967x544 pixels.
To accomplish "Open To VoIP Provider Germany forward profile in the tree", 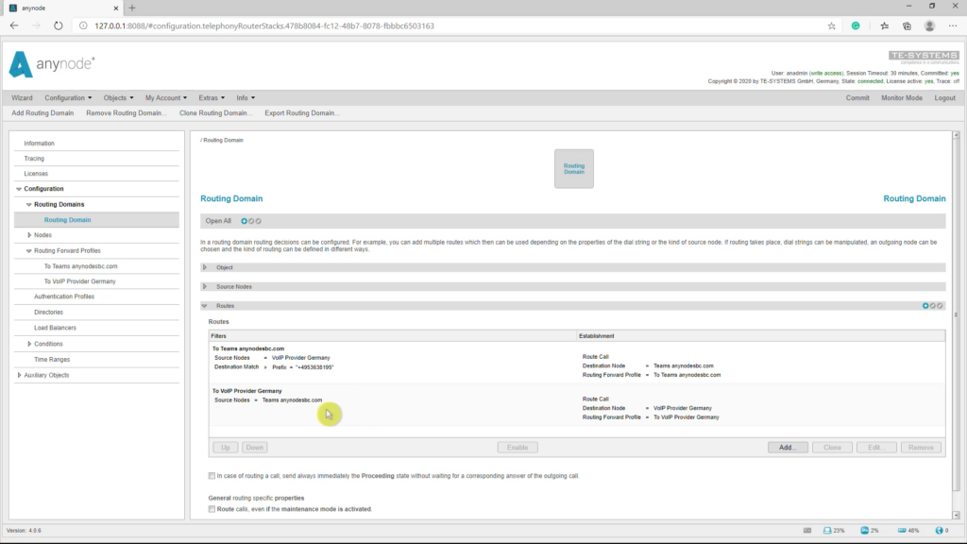I will 79,281.
